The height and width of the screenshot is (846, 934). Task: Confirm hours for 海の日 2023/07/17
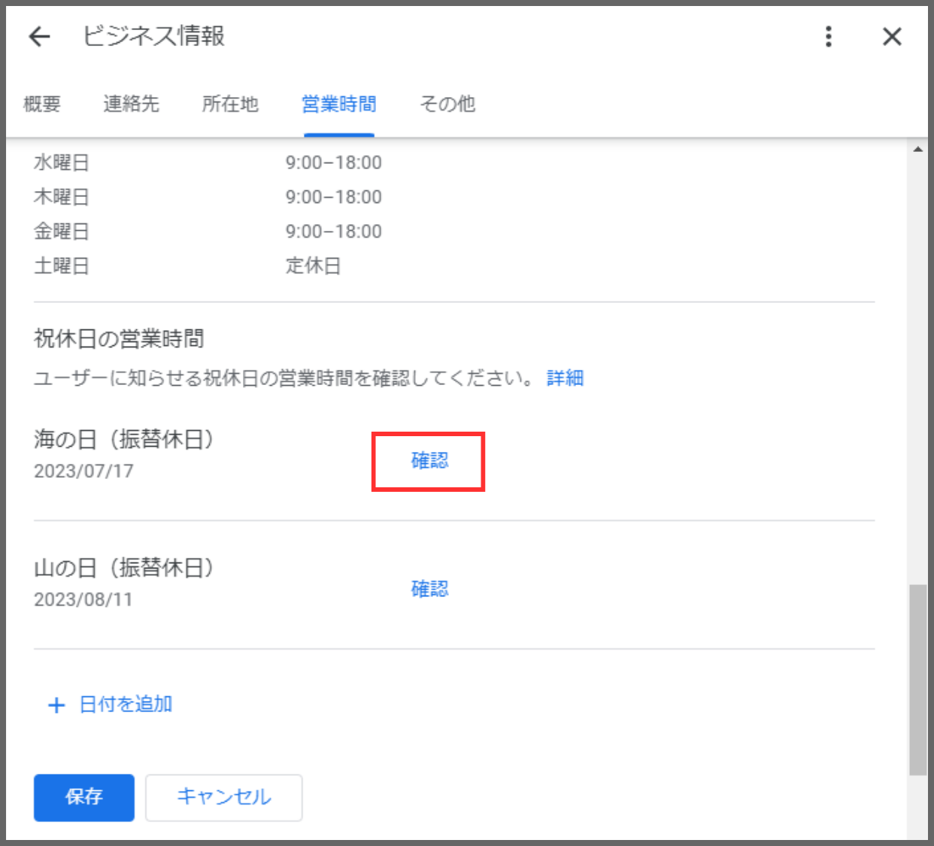point(429,460)
